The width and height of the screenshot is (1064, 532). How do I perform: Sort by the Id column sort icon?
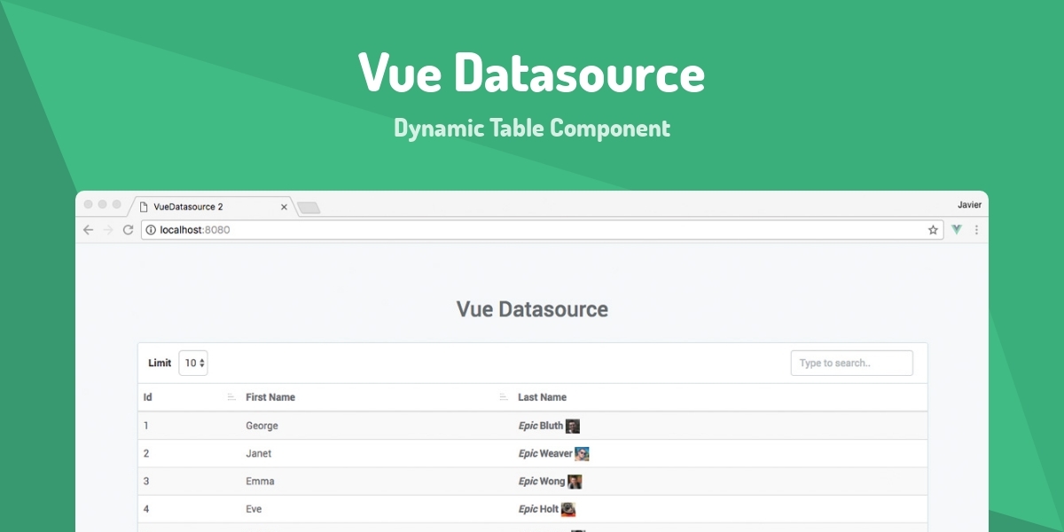(231, 397)
